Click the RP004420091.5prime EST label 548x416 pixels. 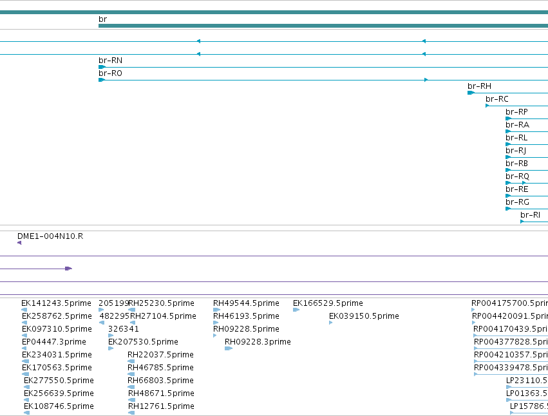click(510, 316)
